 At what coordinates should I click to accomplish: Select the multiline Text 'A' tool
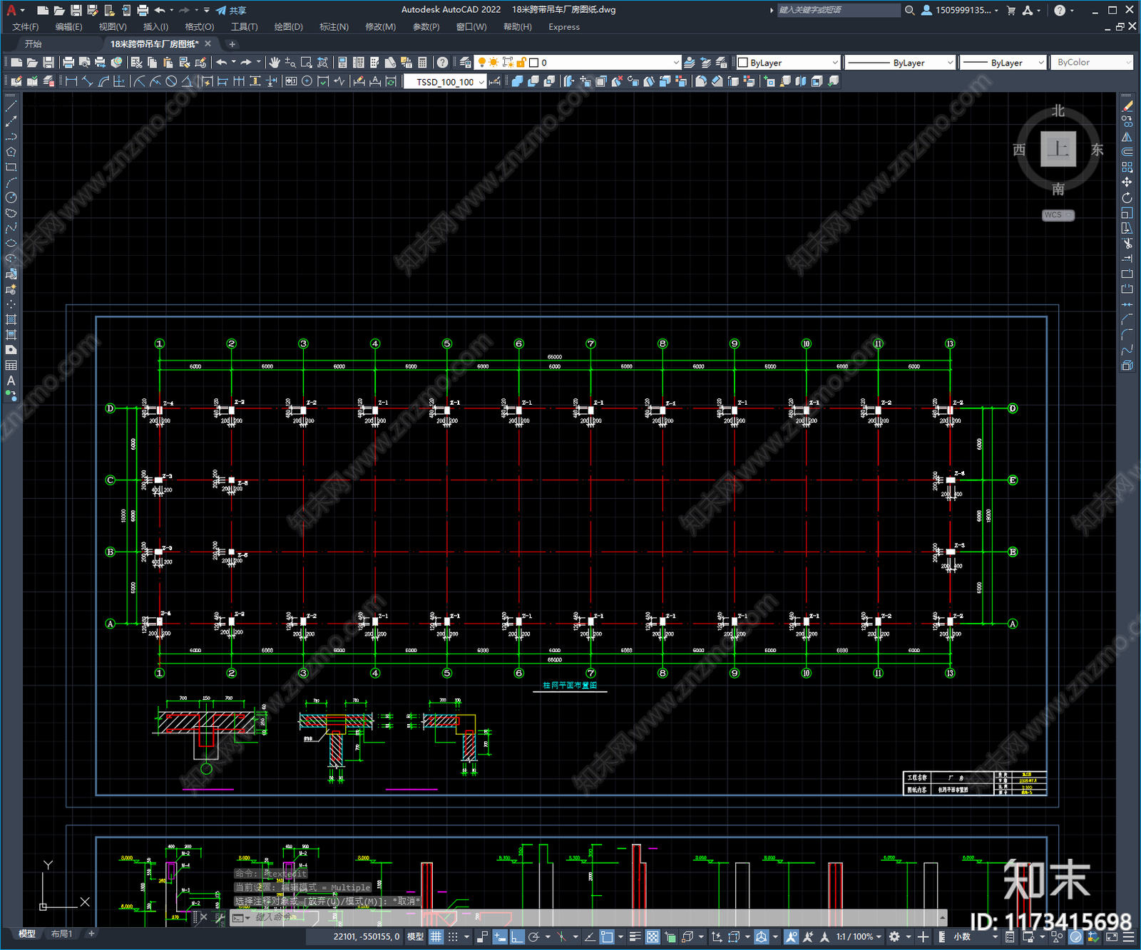pos(11,381)
